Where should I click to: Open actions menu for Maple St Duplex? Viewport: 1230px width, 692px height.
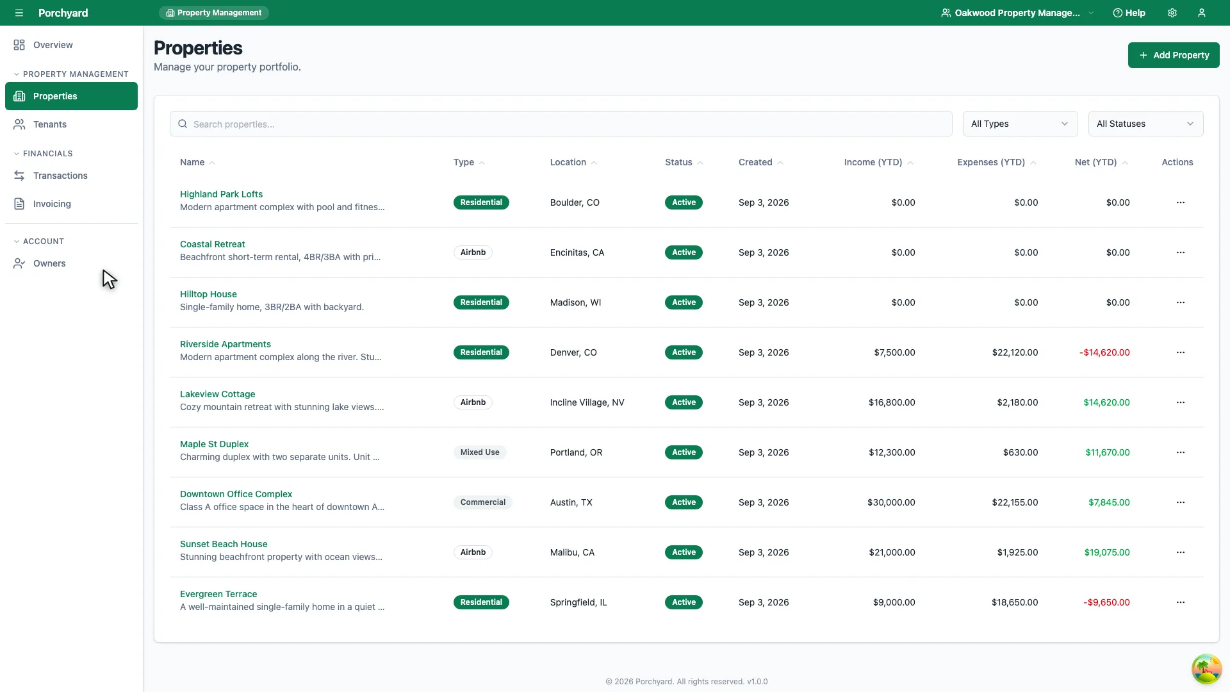pos(1181,452)
